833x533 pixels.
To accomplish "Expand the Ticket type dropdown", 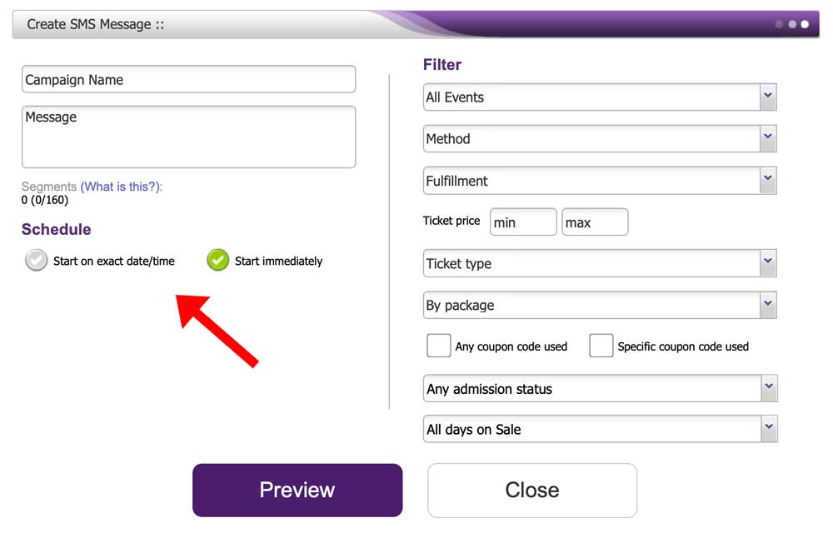I will point(599,263).
